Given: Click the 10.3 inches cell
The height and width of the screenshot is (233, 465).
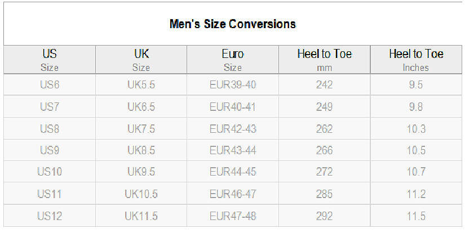Looking at the screenshot, I should [x=416, y=129].
